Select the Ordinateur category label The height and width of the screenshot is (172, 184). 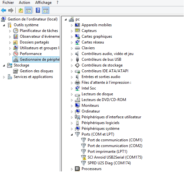91,111
